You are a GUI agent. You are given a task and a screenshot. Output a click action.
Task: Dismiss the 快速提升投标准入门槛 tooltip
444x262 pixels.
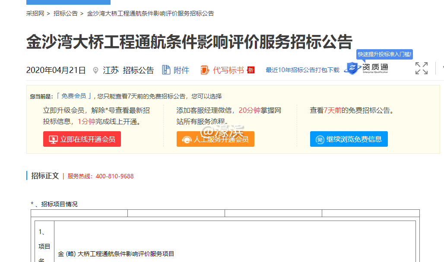pyautogui.click(x=384, y=54)
